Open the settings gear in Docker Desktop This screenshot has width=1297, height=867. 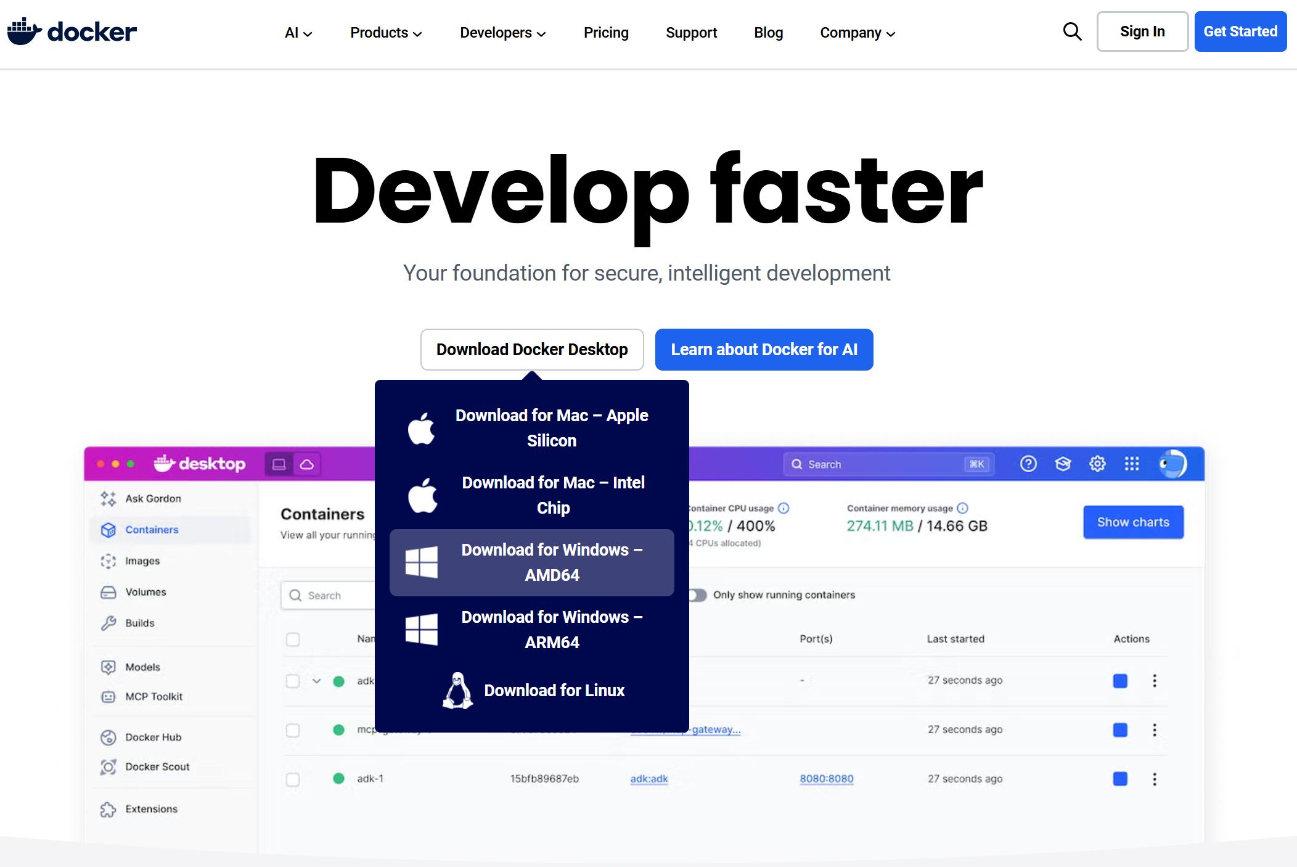pos(1097,464)
